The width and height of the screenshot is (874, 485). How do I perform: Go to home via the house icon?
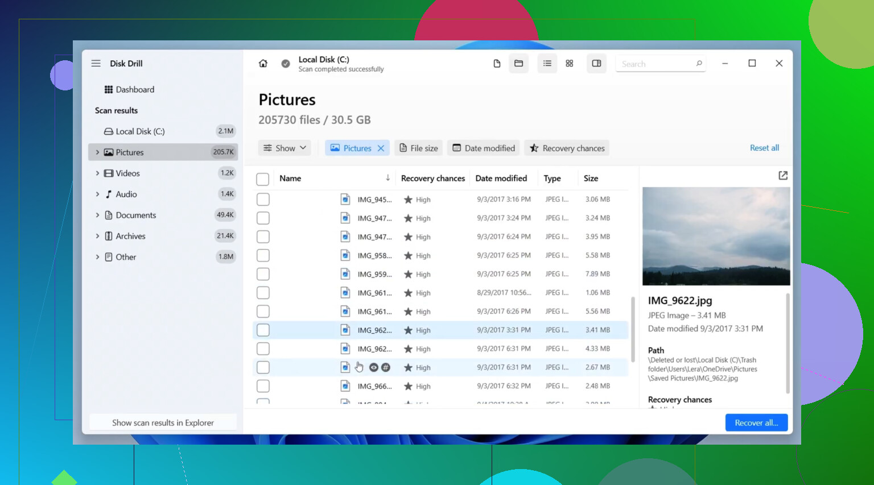tap(263, 64)
